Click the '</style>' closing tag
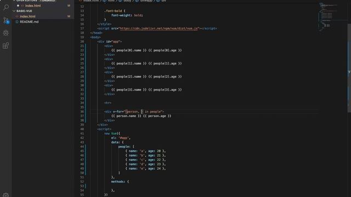351x197 pixels. click(x=104, y=24)
